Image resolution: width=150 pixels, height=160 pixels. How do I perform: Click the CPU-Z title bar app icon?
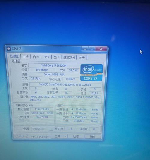pyautogui.click(x=9, y=49)
